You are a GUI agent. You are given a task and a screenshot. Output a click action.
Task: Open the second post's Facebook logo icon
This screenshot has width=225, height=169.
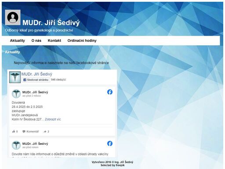(110, 143)
